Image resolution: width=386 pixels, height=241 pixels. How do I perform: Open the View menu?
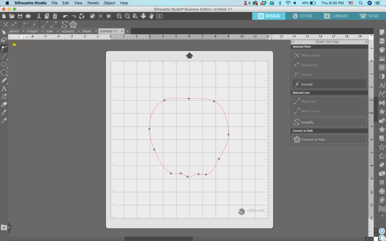[x=78, y=3]
